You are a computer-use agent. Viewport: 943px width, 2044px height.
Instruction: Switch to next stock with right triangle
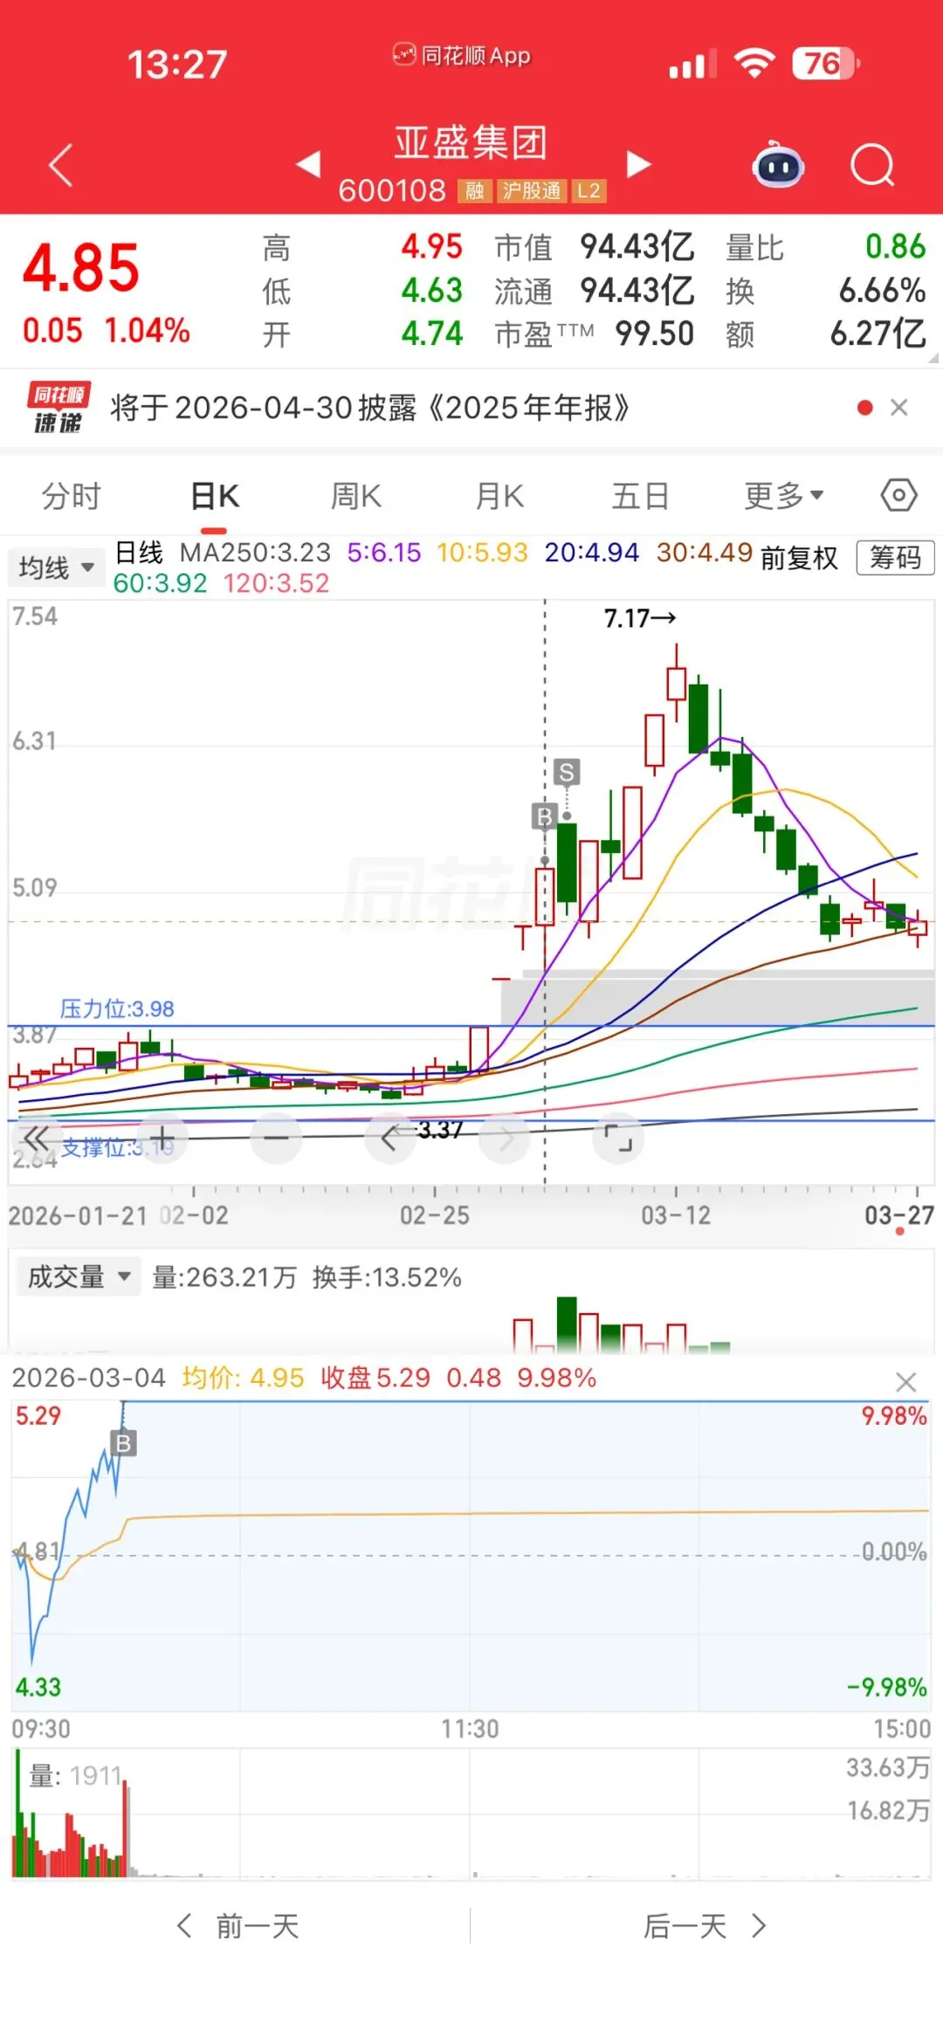pyautogui.click(x=638, y=164)
